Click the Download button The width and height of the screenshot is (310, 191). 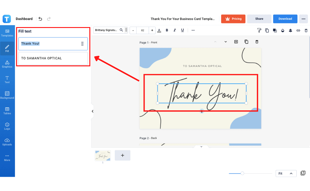285,19
